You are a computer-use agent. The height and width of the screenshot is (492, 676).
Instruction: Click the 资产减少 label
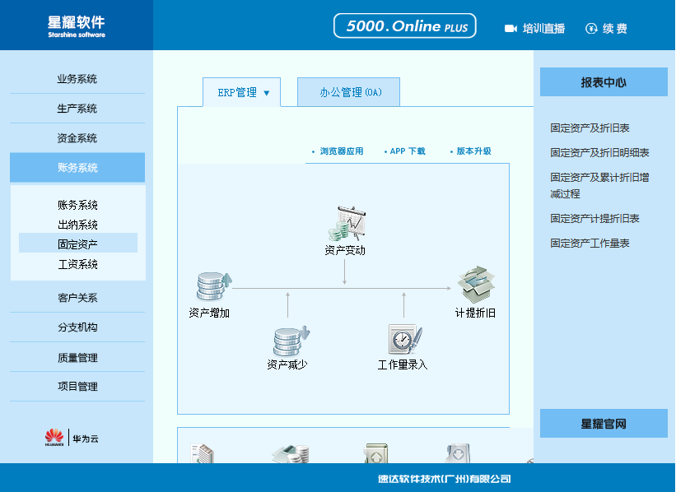pyautogui.click(x=287, y=364)
